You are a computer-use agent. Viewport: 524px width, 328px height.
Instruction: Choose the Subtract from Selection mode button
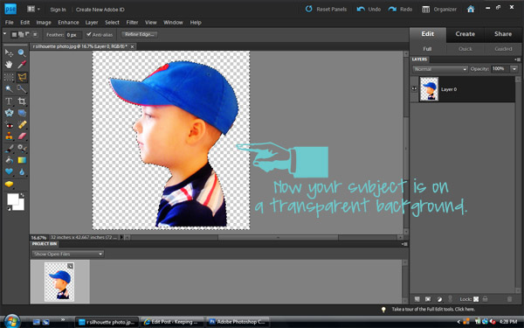[x=27, y=34]
